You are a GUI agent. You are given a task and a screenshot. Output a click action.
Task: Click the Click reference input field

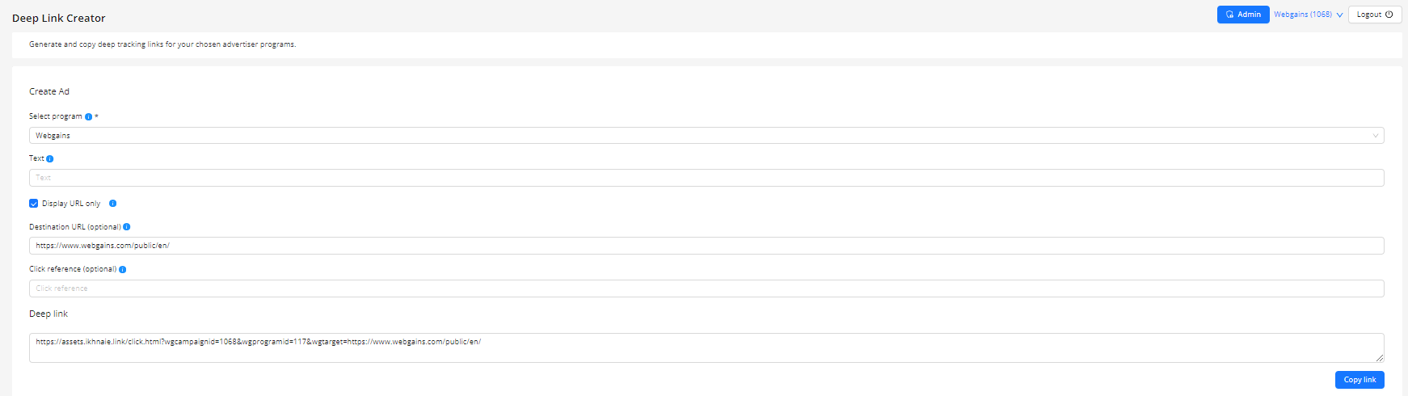(x=706, y=289)
